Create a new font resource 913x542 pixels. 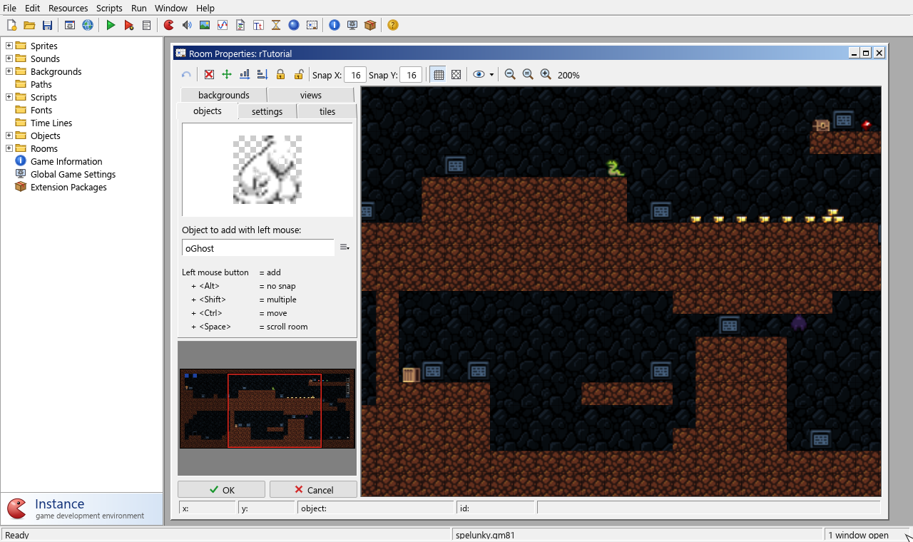coord(258,25)
